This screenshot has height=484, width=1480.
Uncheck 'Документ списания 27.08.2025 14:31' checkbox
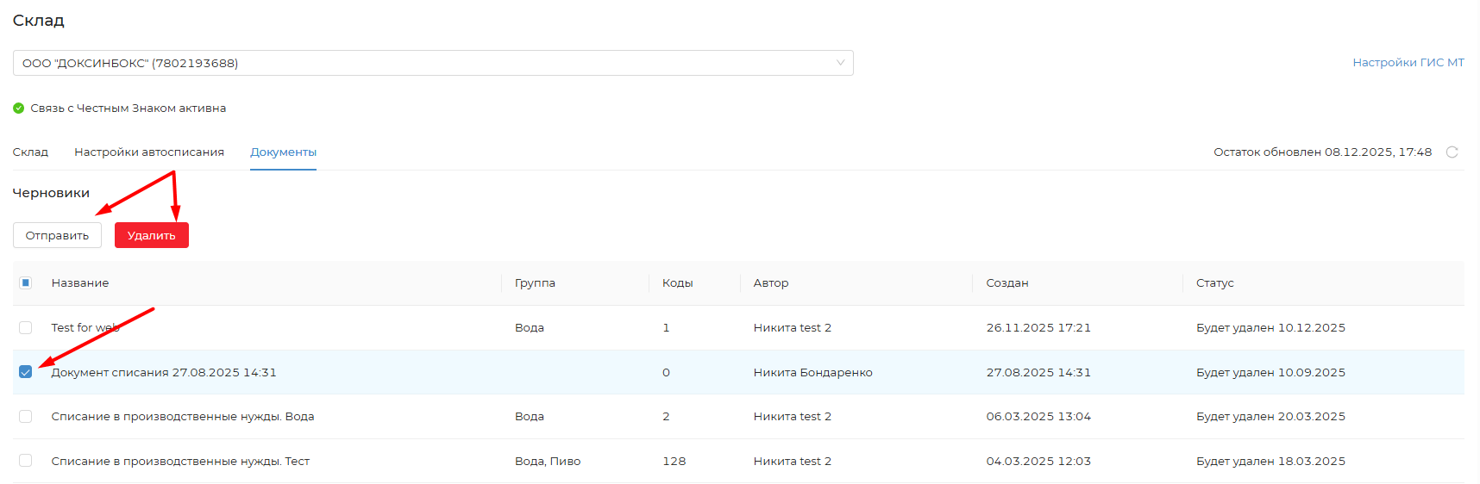click(26, 372)
